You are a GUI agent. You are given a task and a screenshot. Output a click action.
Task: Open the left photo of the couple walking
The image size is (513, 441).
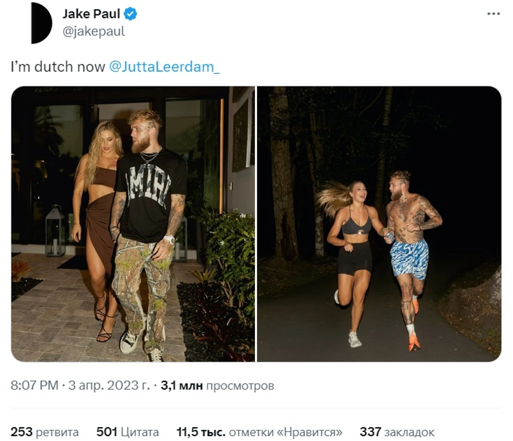coord(133,224)
